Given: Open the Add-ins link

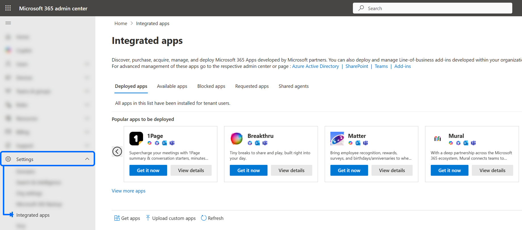Looking at the screenshot, I should coord(402,66).
